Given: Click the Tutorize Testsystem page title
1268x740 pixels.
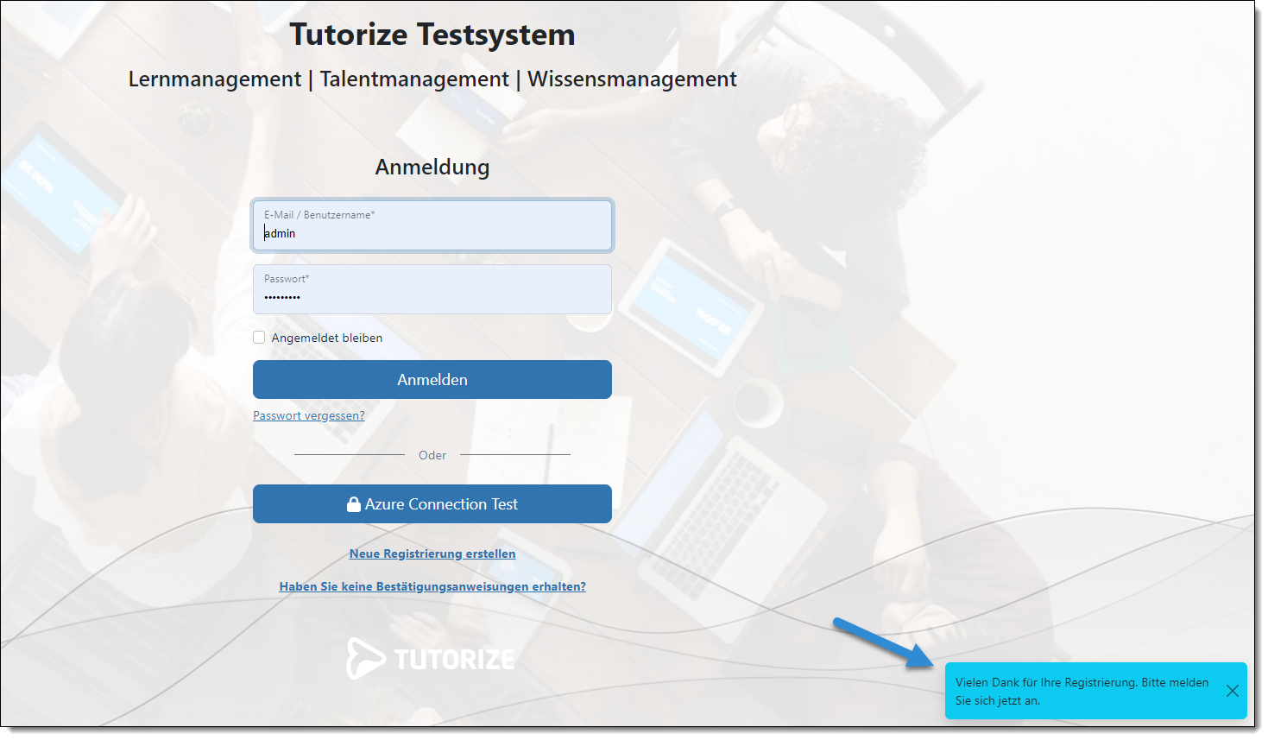Looking at the screenshot, I should [432, 35].
